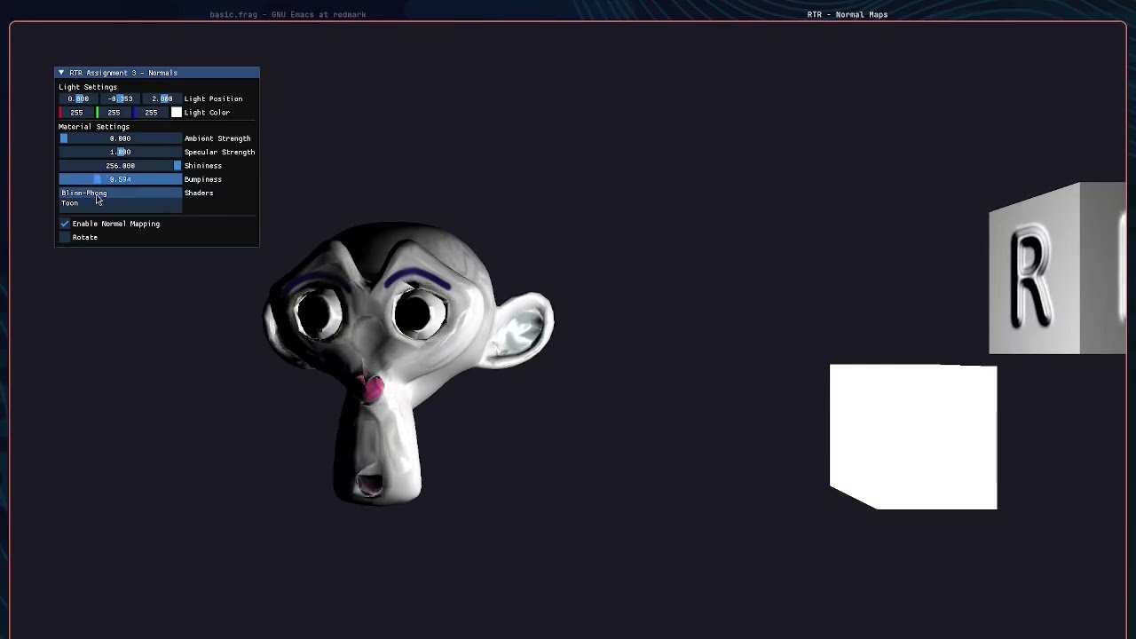Click 'Material Settings' heading text

[x=94, y=127]
